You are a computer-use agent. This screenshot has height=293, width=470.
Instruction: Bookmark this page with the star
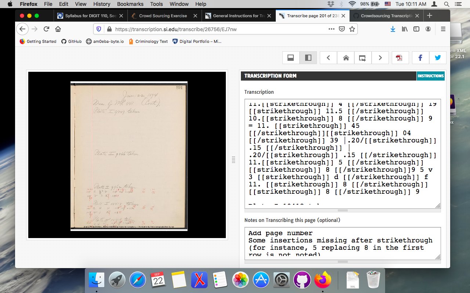tap(351, 29)
